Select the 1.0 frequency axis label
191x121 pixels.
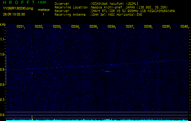pos(3,54)
